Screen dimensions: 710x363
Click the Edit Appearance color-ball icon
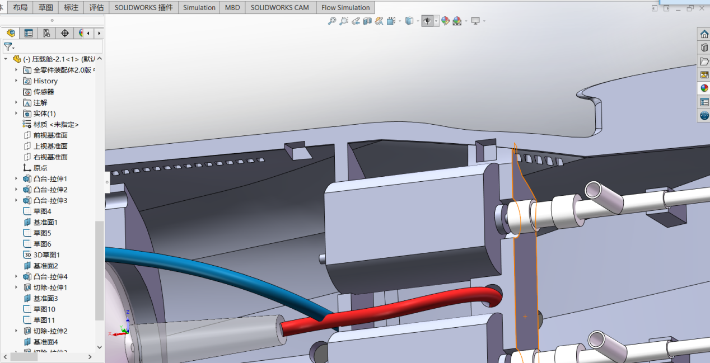point(445,21)
